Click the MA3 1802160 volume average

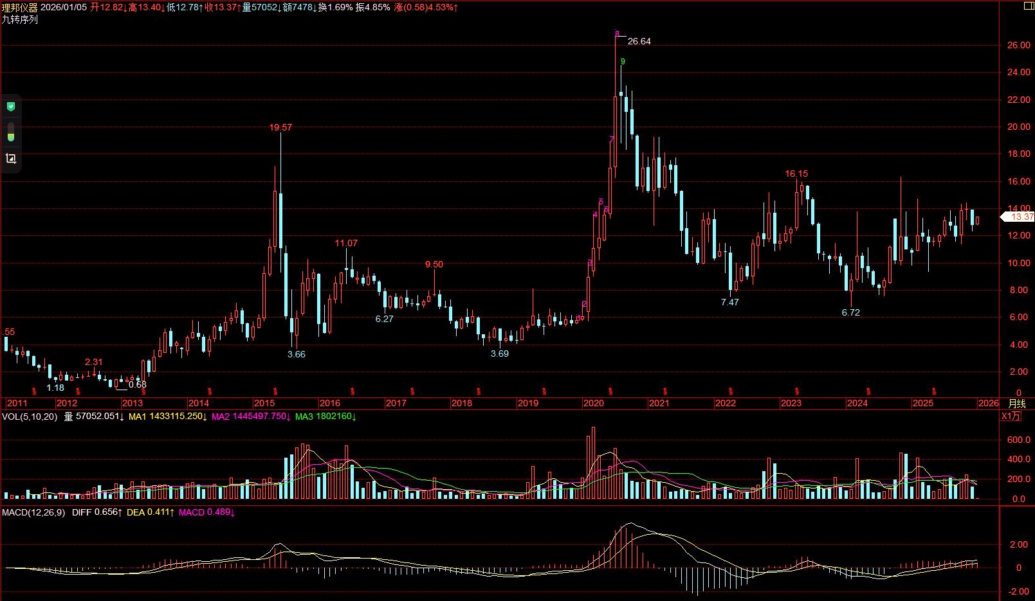[326, 417]
